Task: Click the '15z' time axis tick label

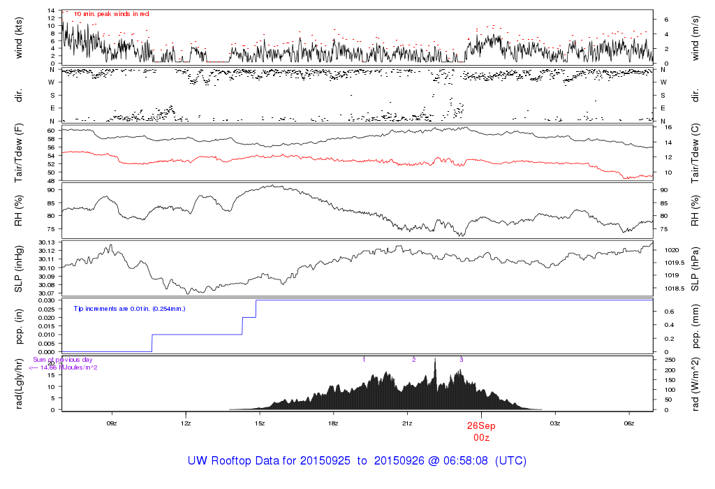Action: pos(260,423)
